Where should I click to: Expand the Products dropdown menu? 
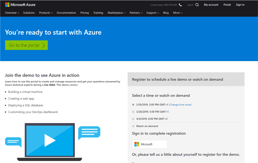(x=46, y=13)
